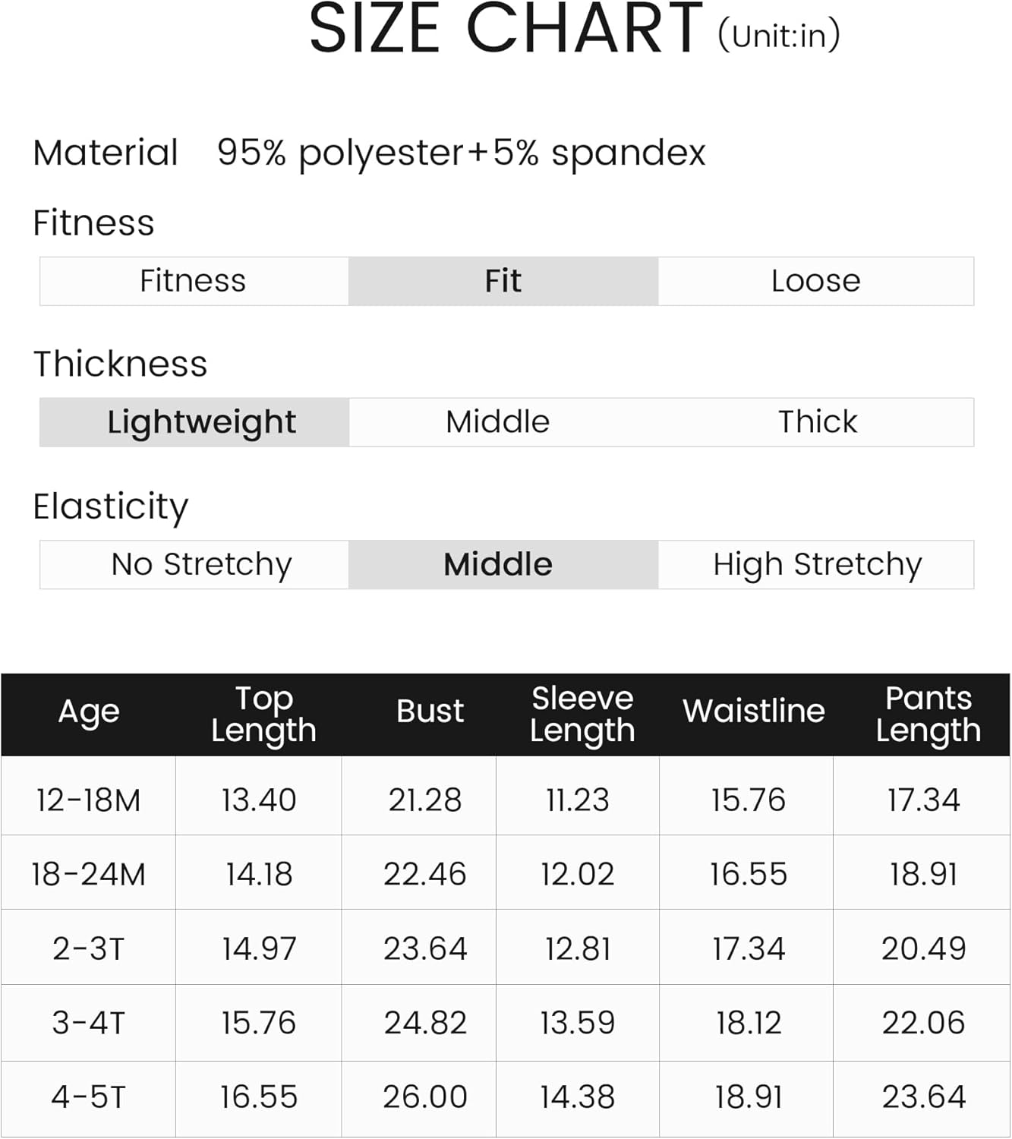Select the 12-18M age row label

click(88, 800)
